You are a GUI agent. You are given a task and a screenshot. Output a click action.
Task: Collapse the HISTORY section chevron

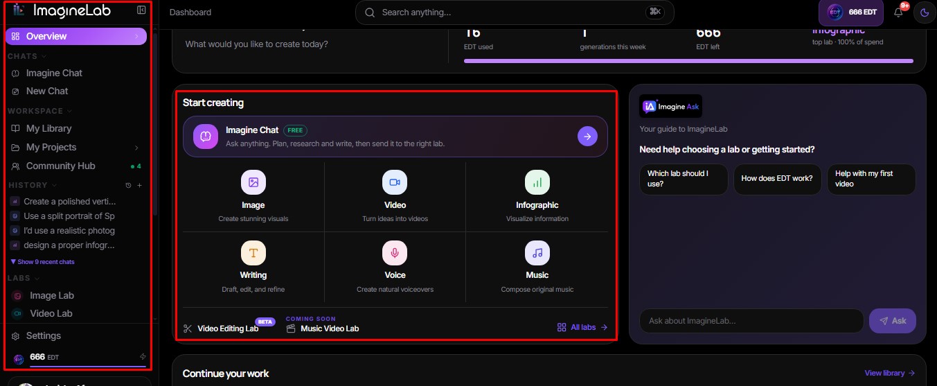pos(54,185)
